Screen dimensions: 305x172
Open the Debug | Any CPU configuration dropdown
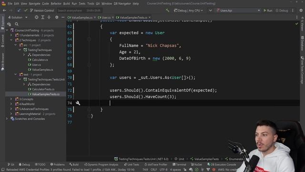[188, 11]
